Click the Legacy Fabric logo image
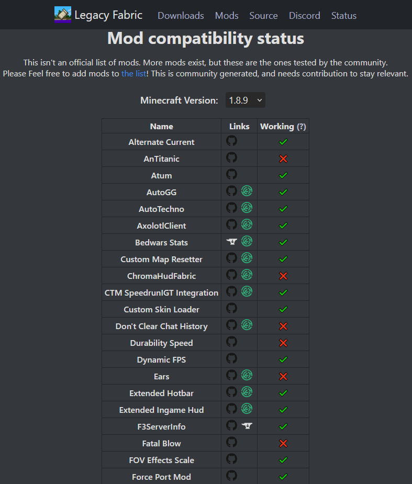Screen dimensions: 412x484 63,15
